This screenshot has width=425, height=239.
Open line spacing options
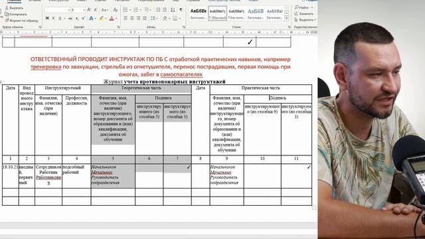153,19
